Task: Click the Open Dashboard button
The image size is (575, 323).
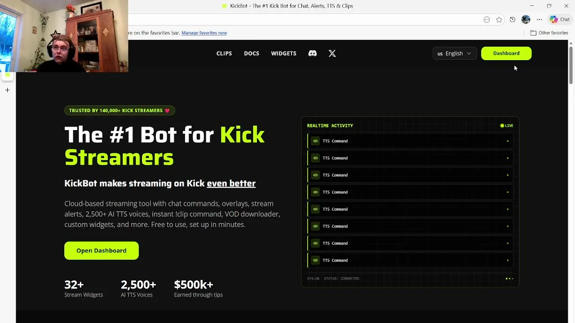Action: [x=102, y=250]
